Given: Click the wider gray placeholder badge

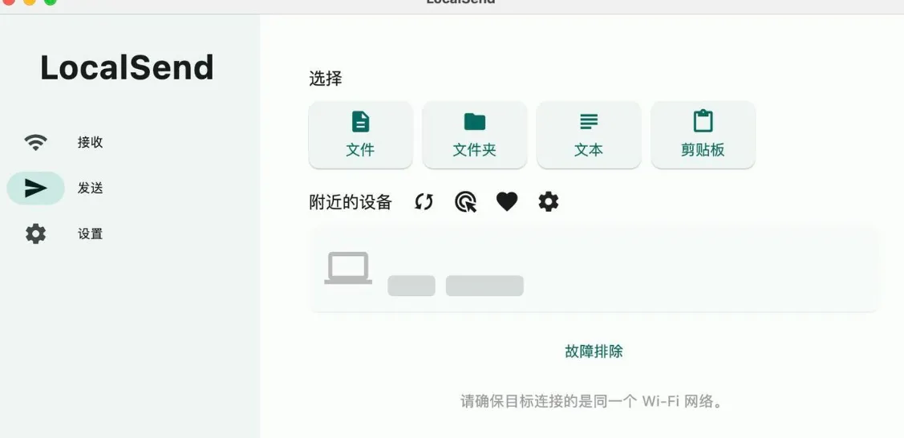Looking at the screenshot, I should point(484,286).
